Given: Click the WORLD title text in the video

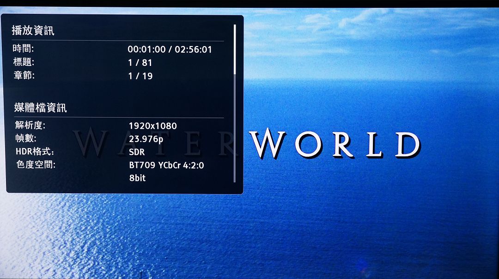Looking at the screenshot, I should point(335,143).
